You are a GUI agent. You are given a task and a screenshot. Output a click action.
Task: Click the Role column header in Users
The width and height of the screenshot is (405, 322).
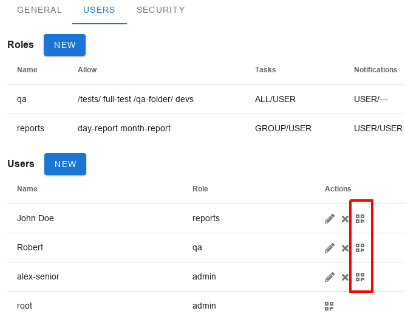coord(200,189)
